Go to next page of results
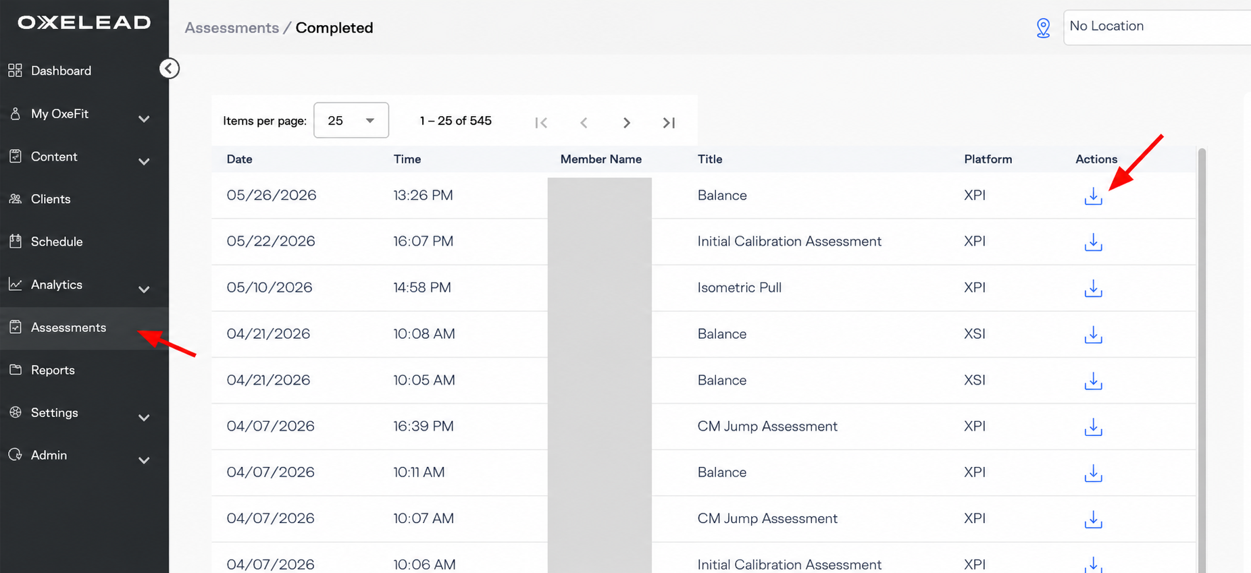 pyautogui.click(x=627, y=123)
